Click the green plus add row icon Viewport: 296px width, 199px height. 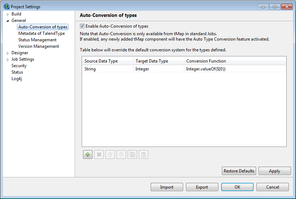(88, 154)
